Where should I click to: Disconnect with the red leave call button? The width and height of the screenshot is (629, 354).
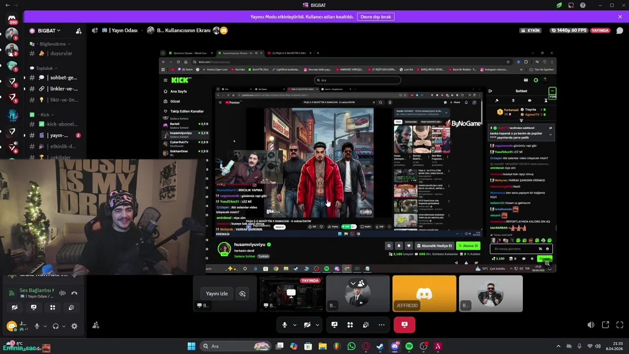click(404, 324)
